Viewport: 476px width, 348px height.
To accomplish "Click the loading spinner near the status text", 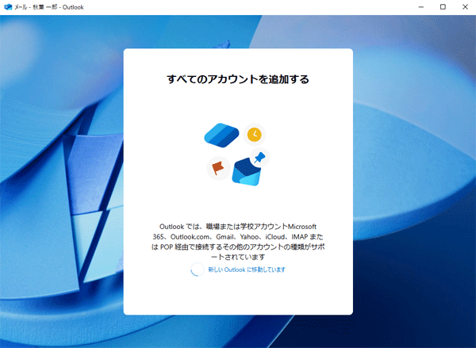I will coord(197,270).
